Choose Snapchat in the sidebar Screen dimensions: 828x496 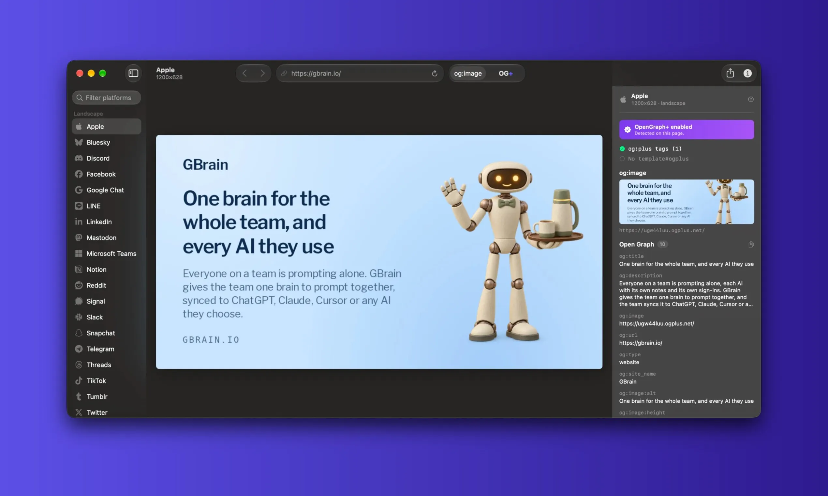[x=107, y=333]
